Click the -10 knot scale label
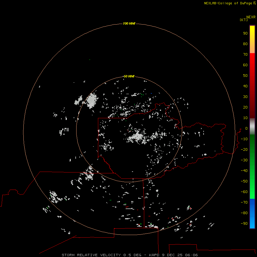 click(x=244, y=139)
